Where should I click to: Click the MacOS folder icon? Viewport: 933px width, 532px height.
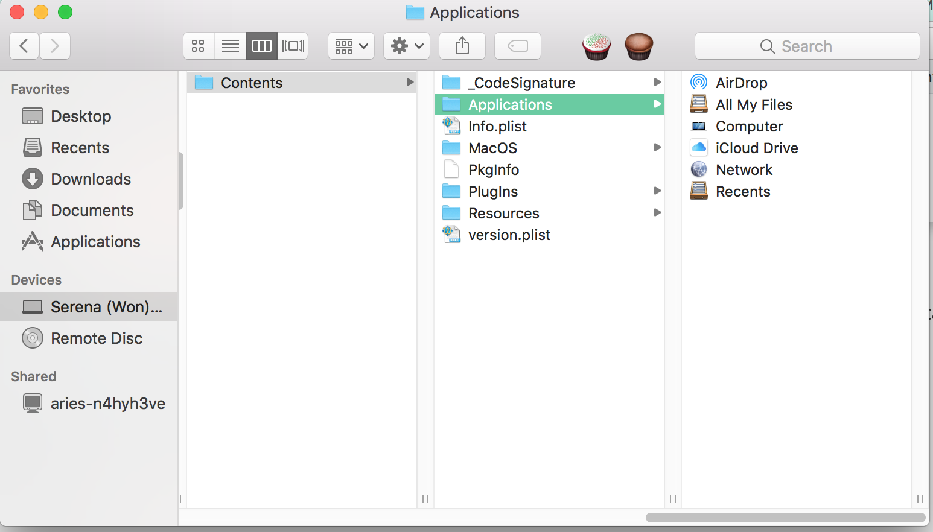coord(451,148)
